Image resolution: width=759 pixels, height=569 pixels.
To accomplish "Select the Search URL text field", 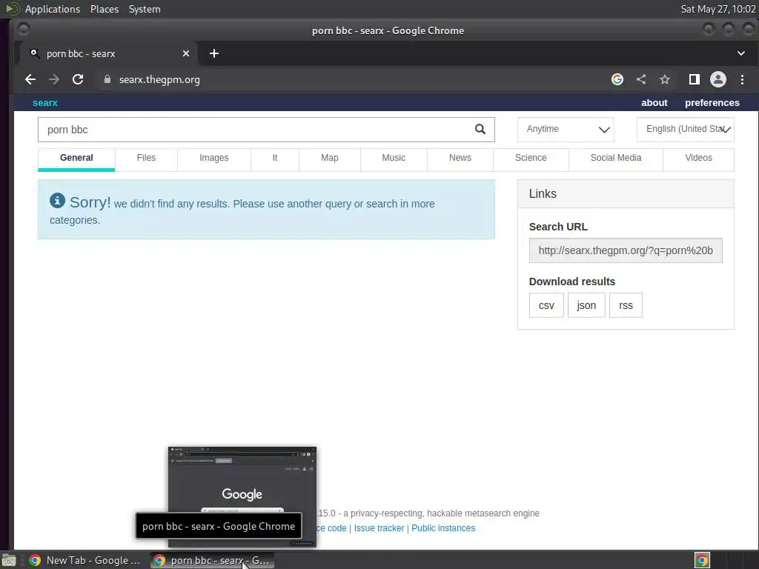I will click(626, 250).
